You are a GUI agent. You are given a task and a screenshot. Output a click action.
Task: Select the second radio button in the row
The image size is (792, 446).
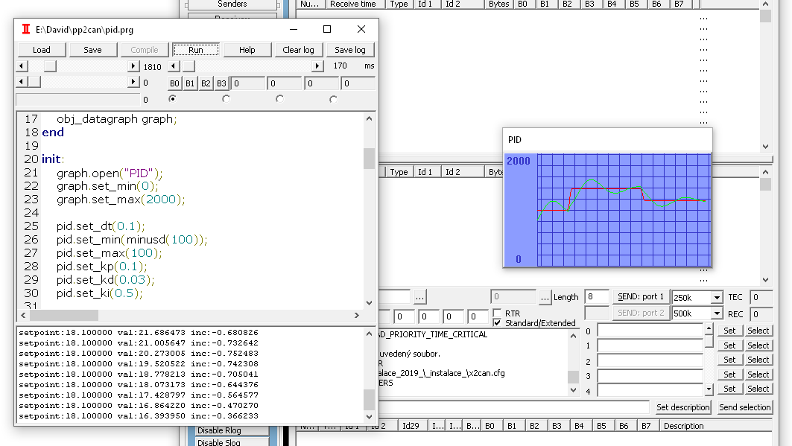tap(226, 99)
